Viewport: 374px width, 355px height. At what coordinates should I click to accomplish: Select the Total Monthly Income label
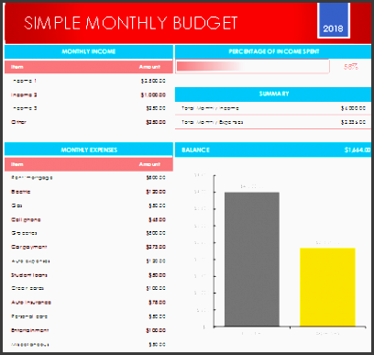(210, 108)
